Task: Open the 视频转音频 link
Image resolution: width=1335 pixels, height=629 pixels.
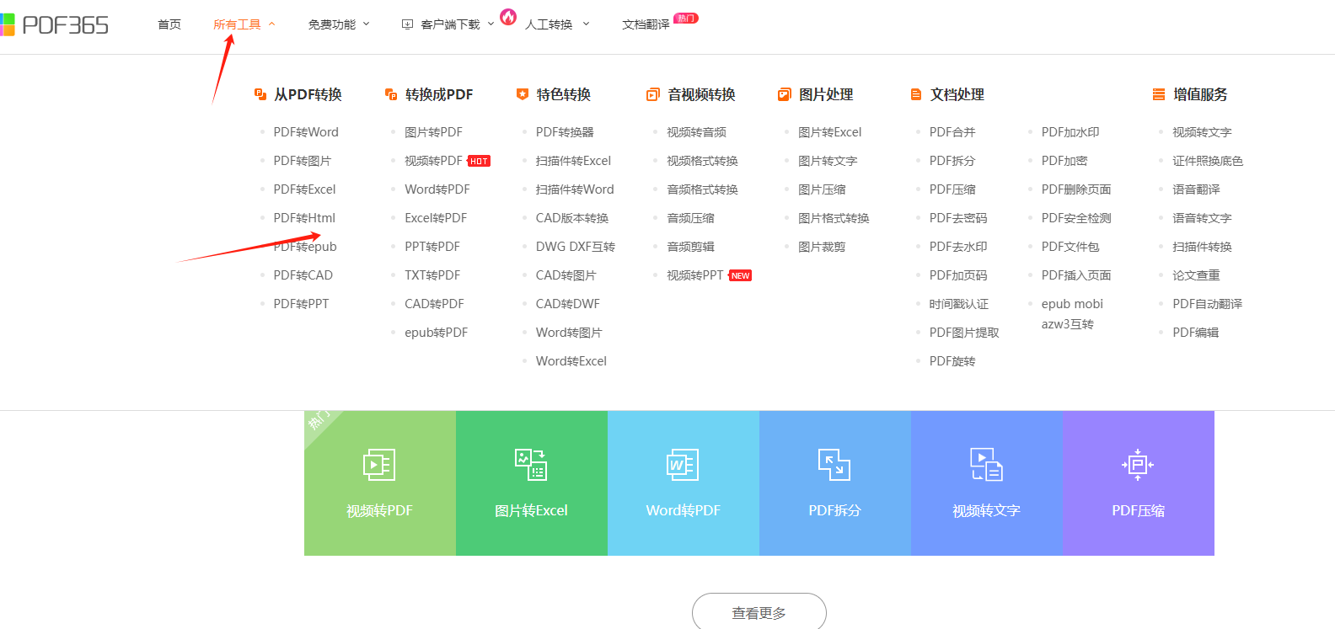Action: (x=696, y=132)
